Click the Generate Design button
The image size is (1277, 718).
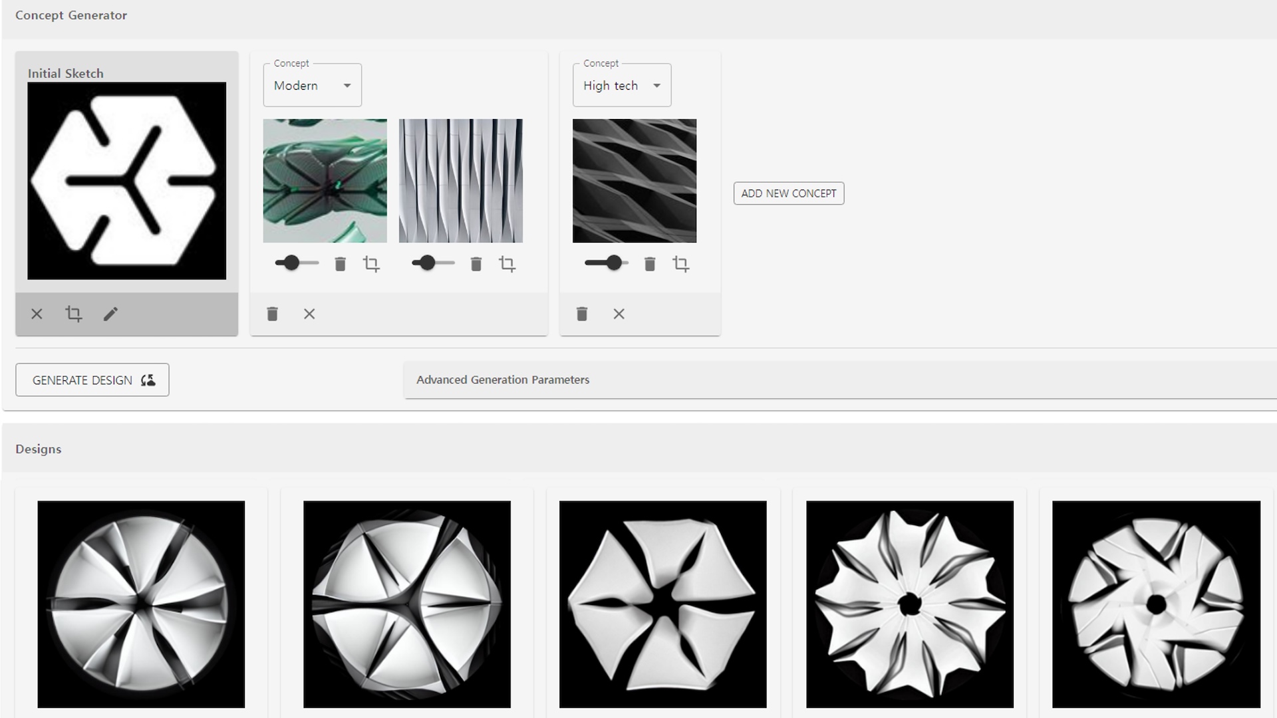[92, 380]
